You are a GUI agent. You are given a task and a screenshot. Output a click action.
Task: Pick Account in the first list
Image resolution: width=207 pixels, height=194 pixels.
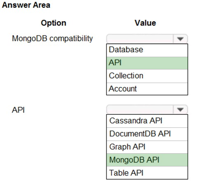[147, 89]
